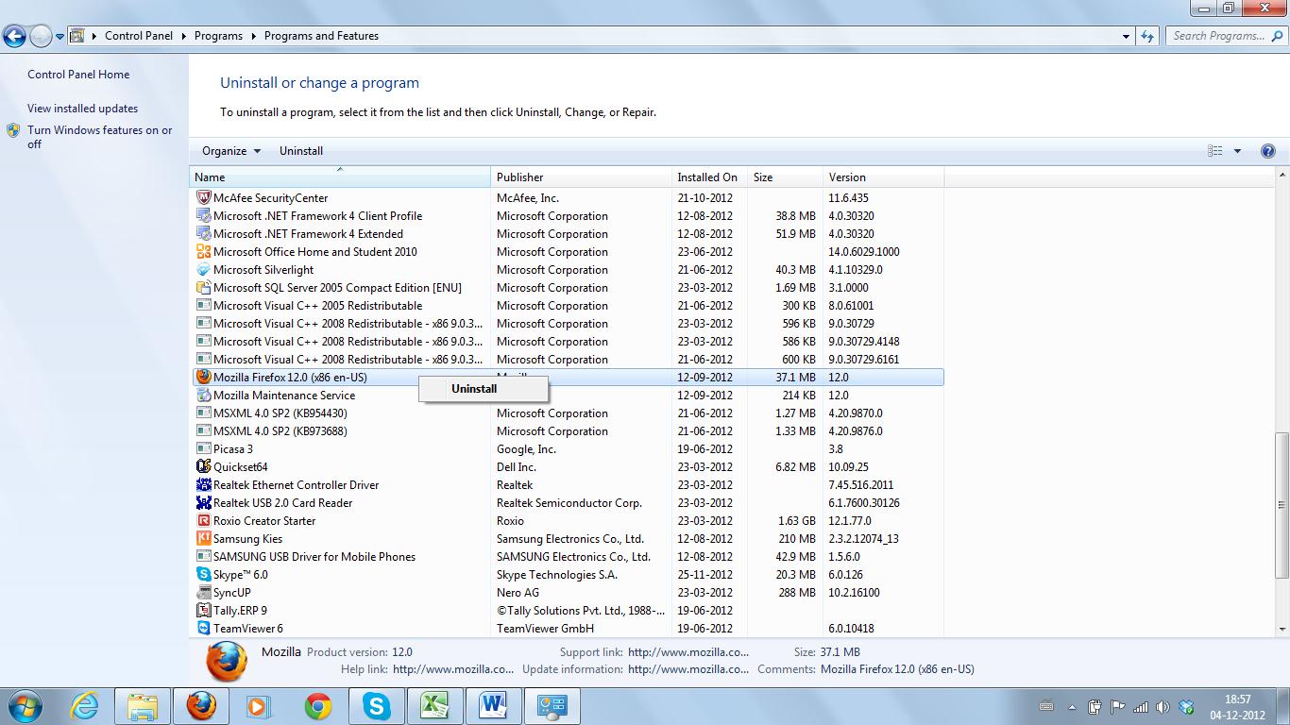Click the SQL Server 2005 Compact Edition icon
The width and height of the screenshot is (1290, 725).
203,288
